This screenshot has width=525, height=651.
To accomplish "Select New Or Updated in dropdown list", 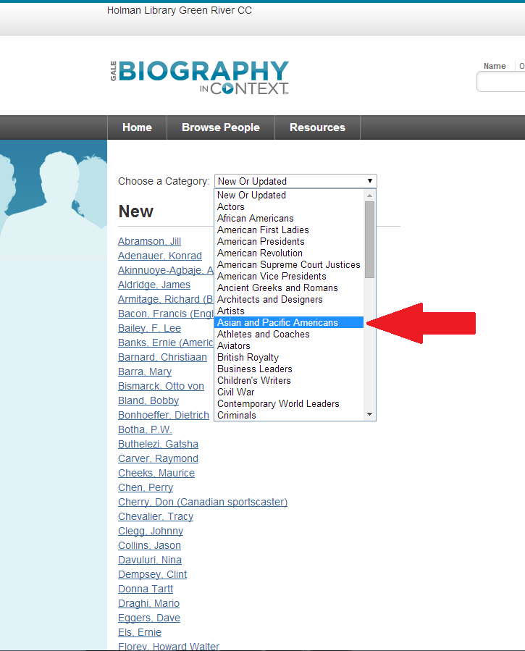I will tap(289, 195).
